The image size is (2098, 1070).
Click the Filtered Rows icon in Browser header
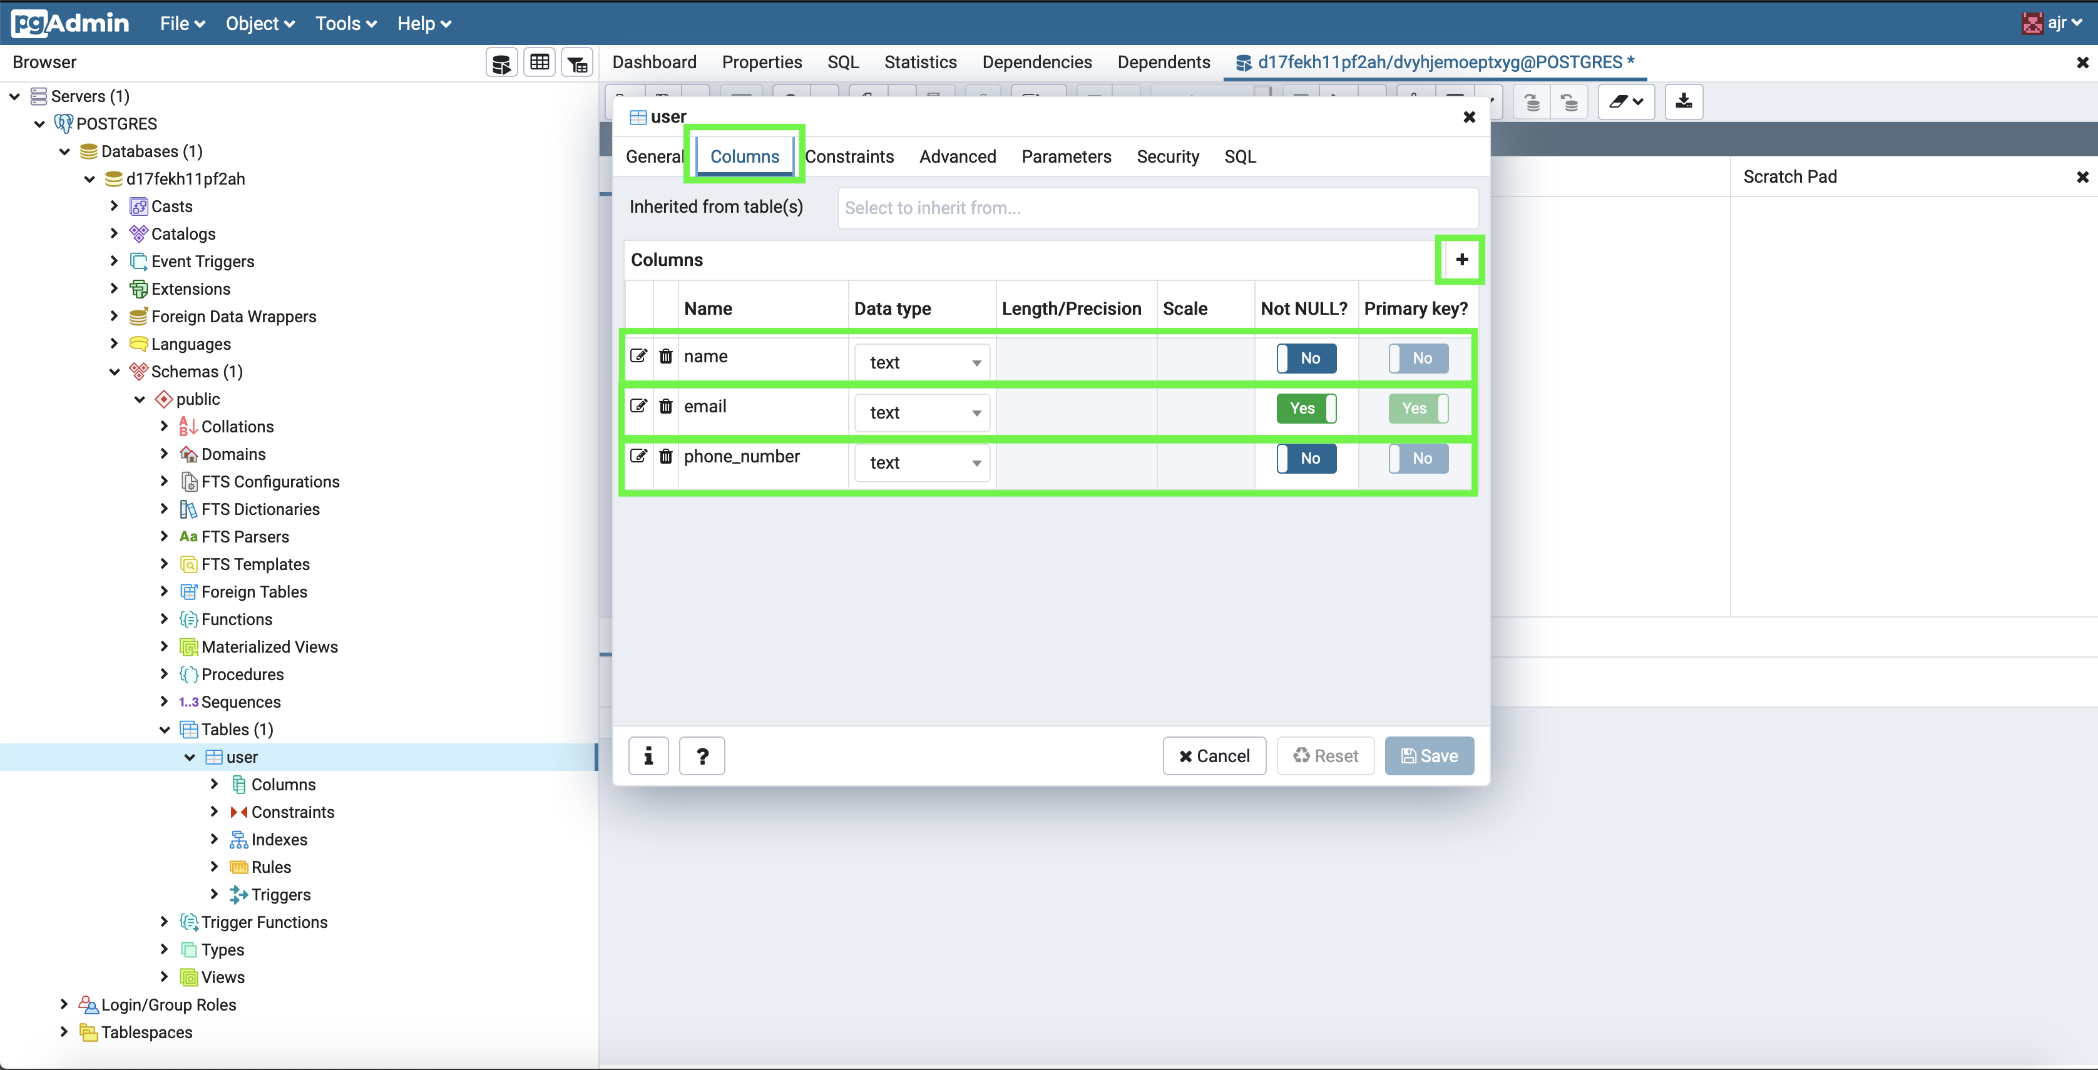click(x=578, y=63)
